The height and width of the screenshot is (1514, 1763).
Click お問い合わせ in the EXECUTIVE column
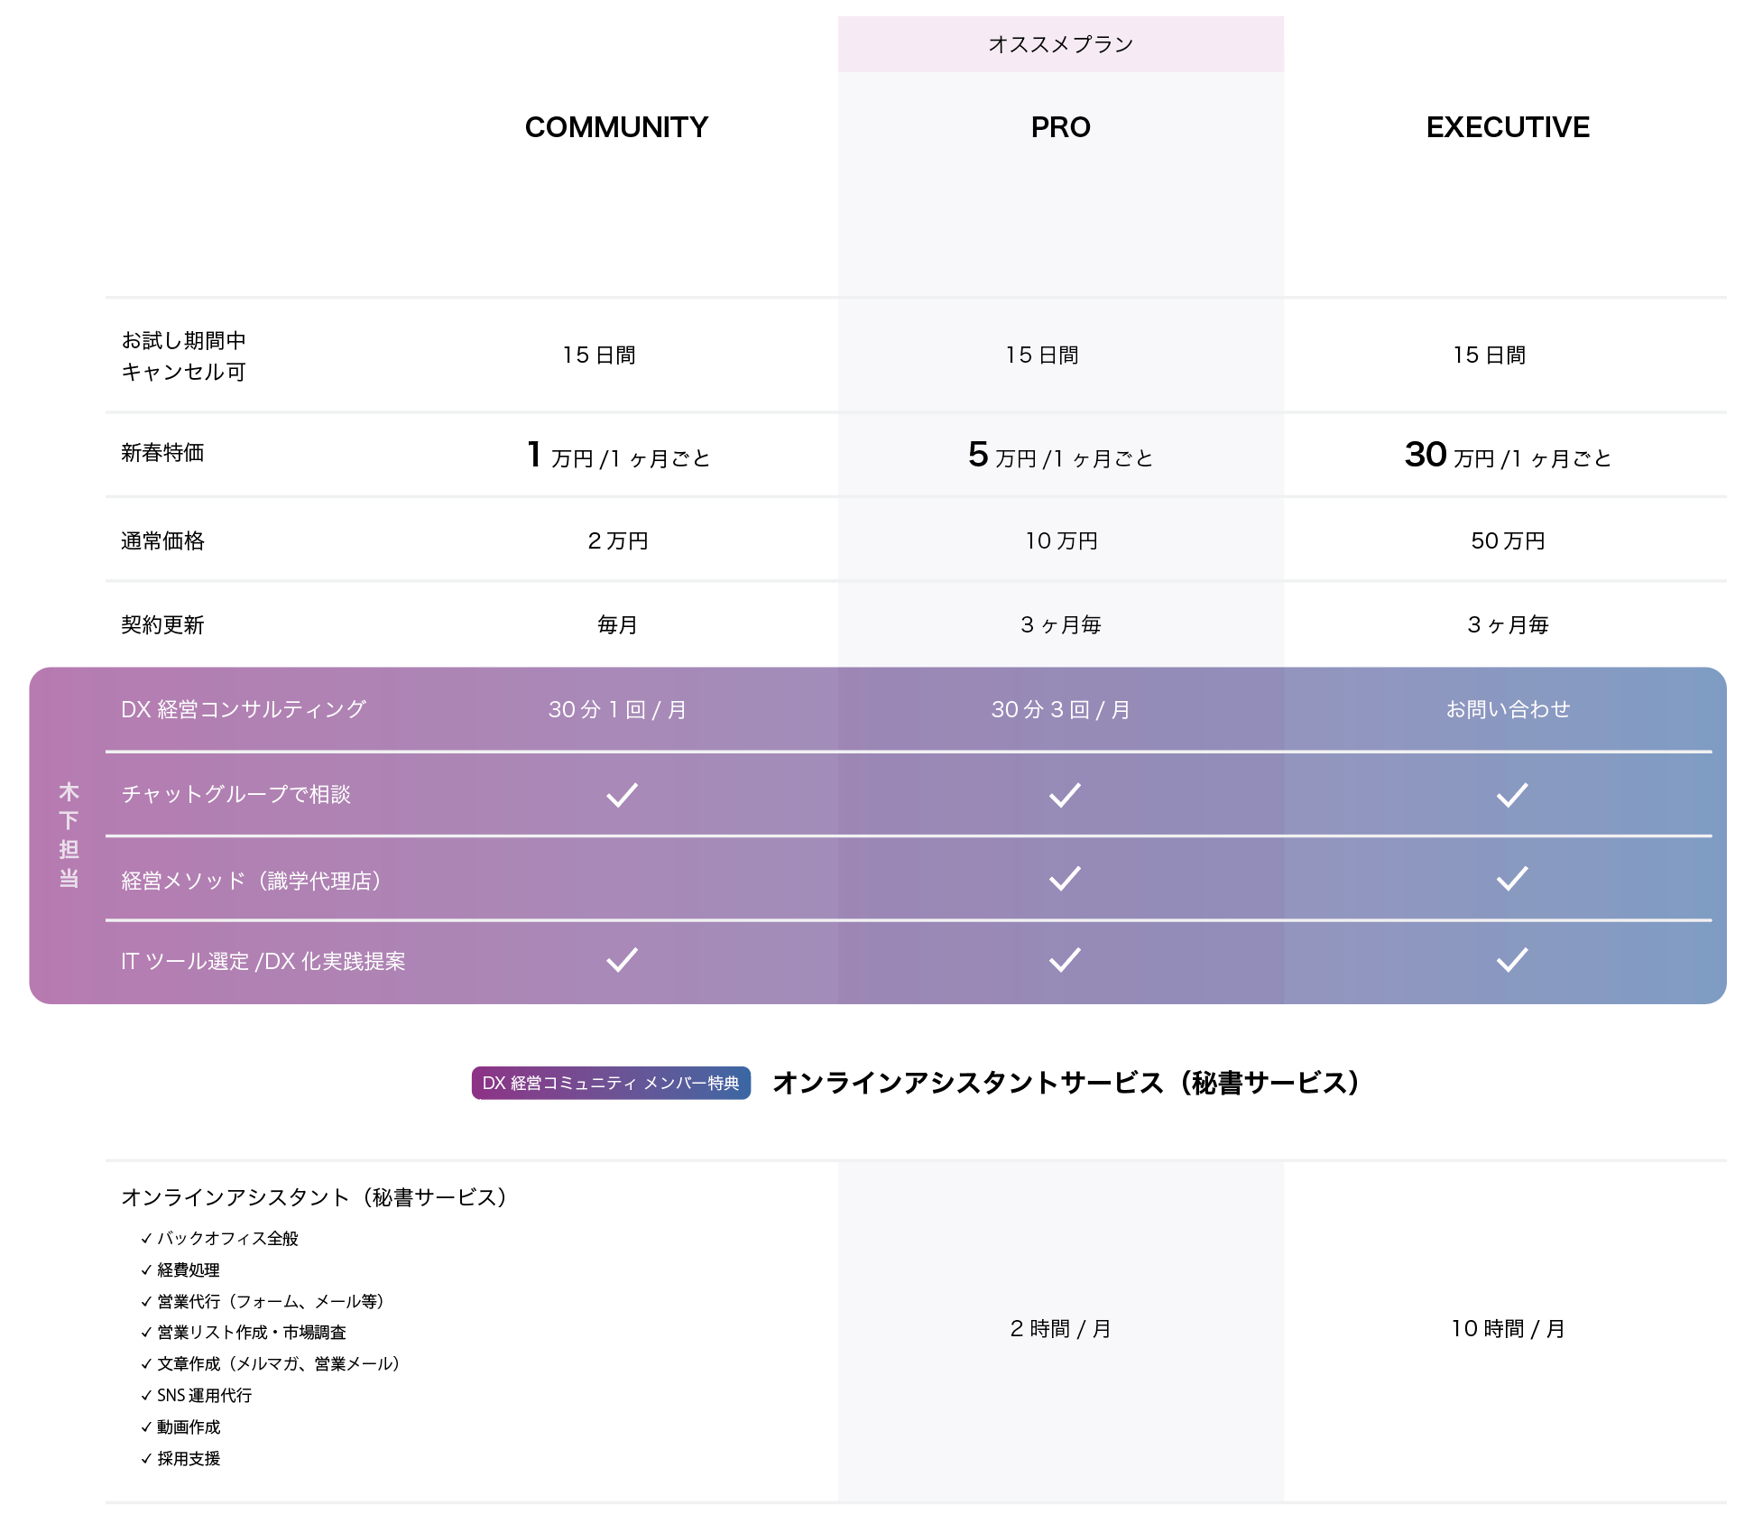click(1508, 709)
